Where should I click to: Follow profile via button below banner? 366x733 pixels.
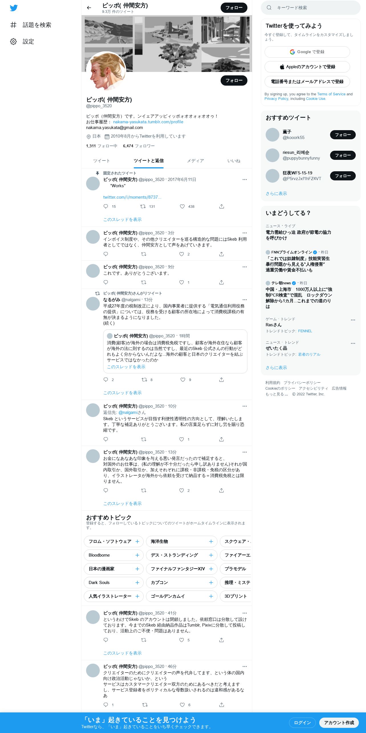(234, 80)
